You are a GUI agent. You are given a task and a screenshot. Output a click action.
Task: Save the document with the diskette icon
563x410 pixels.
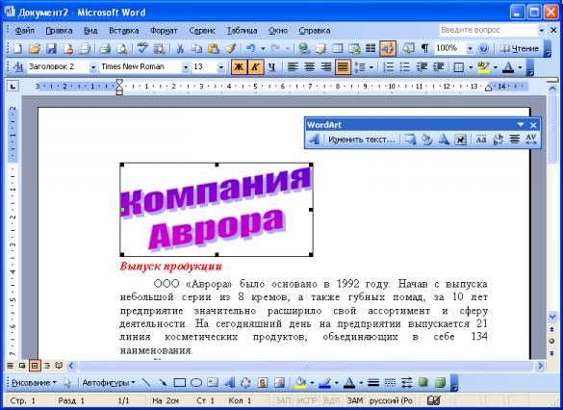(51, 48)
